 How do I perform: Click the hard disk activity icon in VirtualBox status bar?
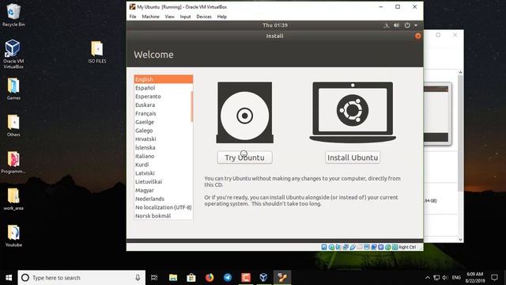pyautogui.click(x=324, y=247)
